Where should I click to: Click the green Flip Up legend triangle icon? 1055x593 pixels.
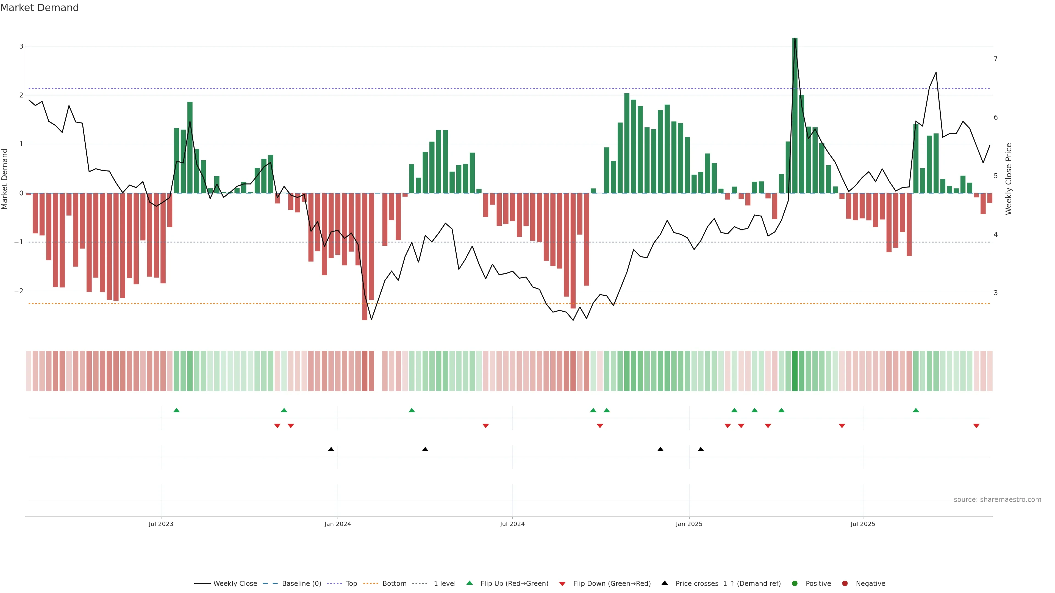470,583
